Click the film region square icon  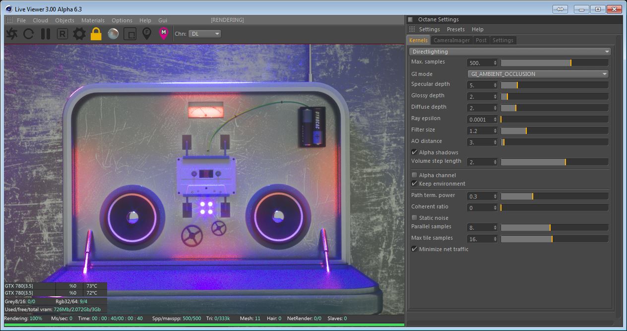tap(129, 34)
